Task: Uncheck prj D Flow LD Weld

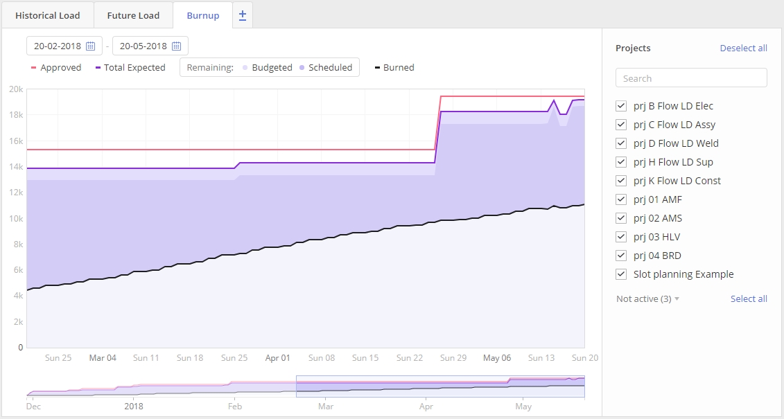Action: point(621,143)
